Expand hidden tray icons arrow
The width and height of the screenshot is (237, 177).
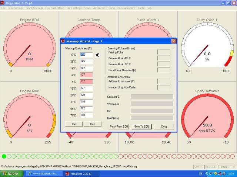207,174
